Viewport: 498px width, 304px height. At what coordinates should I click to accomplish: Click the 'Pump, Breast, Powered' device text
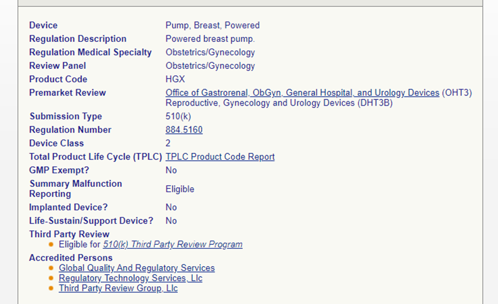pyautogui.click(x=212, y=25)
